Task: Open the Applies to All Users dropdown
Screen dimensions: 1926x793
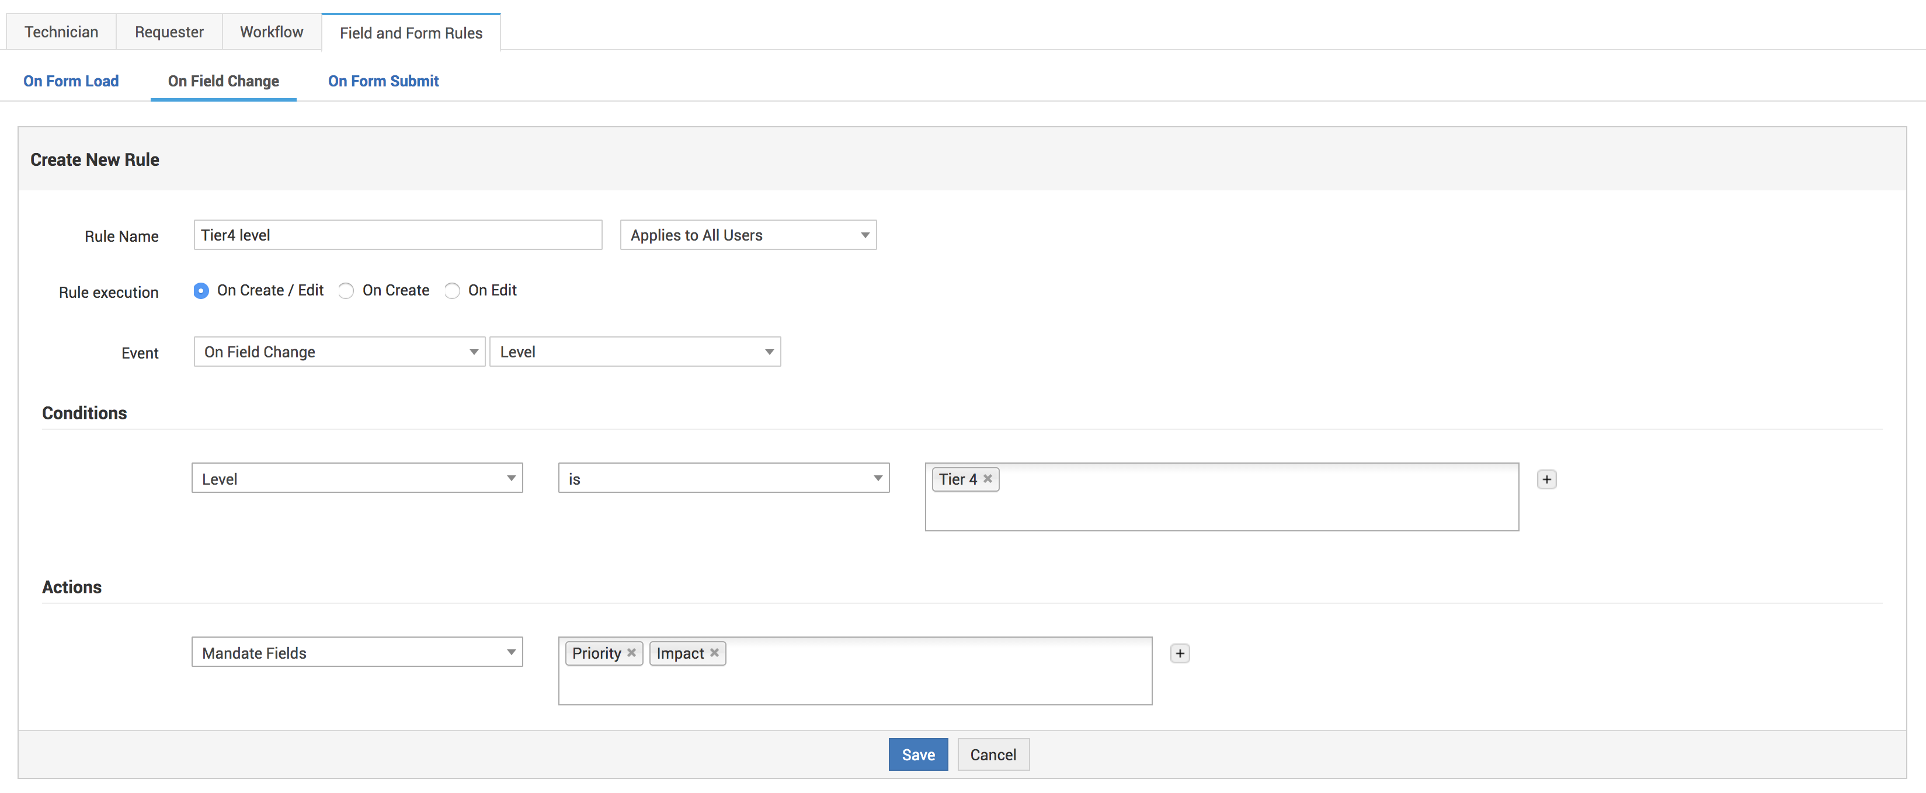Action: coord(748,235)
